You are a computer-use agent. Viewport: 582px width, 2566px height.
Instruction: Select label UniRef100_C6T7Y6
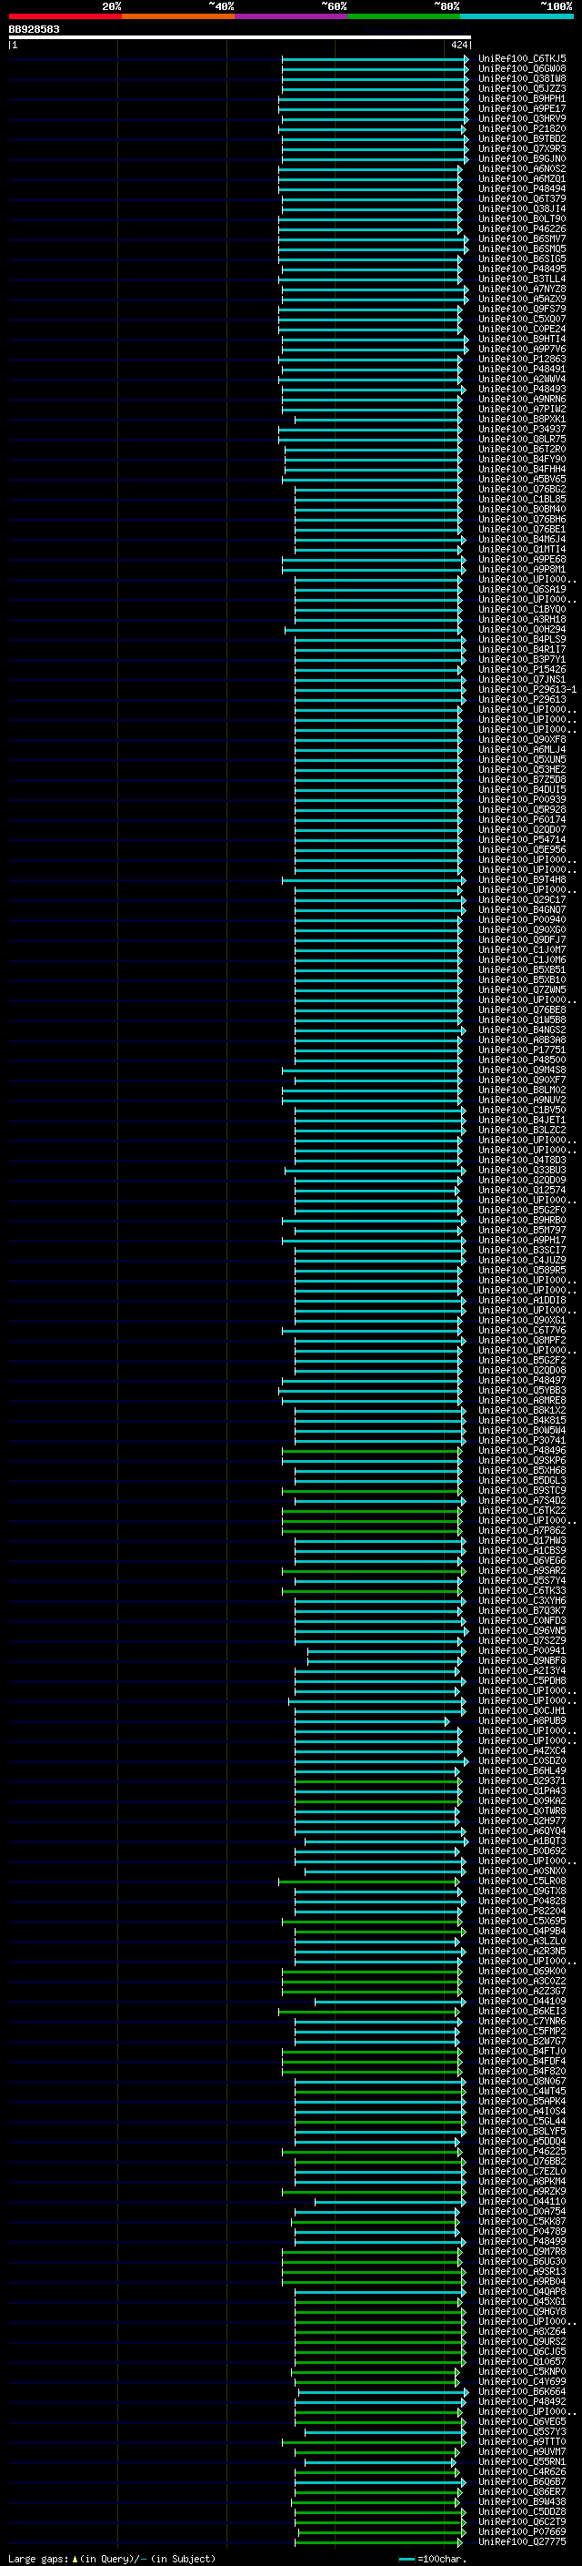(522, 1330)
